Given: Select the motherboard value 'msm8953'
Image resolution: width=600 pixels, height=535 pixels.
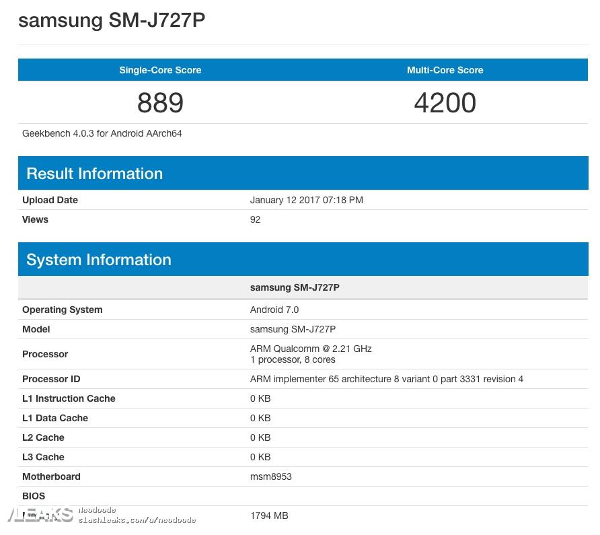Looking at the screenshot, I should (x=271, y=477).
